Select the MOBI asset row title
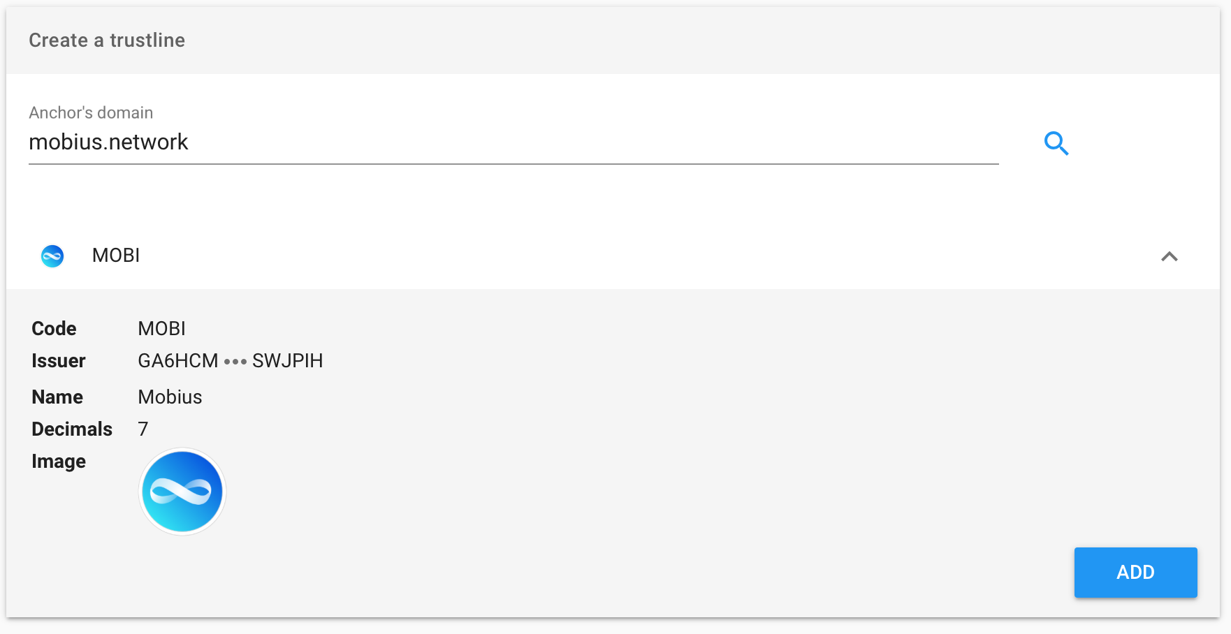Image resolution: width=1231 pixels, height=634 pixels. (x=116, y=256)
